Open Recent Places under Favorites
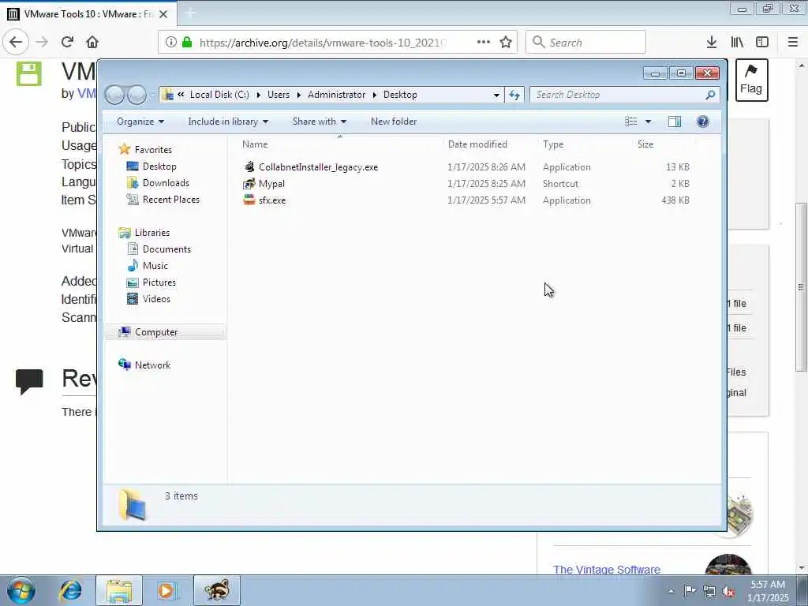The height and width of the screenshot is (606, 808). [171, 200]
